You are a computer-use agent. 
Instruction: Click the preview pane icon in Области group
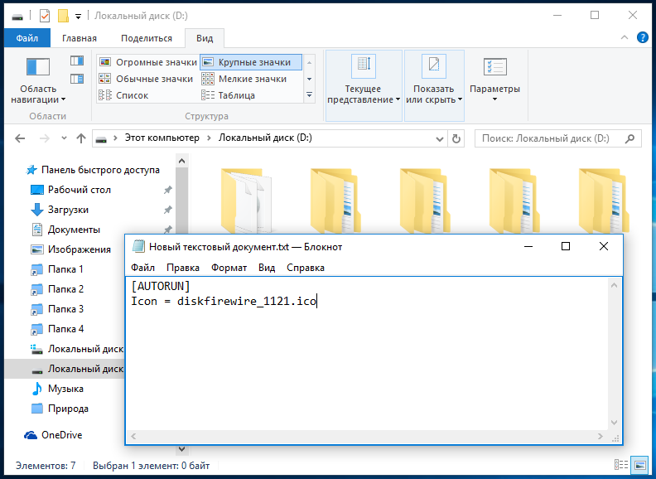(77, 60)
